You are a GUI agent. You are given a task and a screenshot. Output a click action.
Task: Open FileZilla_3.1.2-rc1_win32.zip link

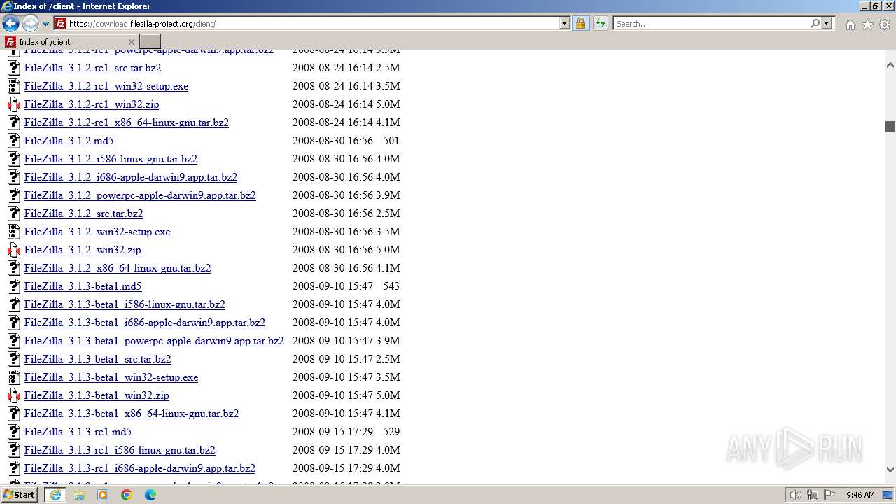point(91,104)
